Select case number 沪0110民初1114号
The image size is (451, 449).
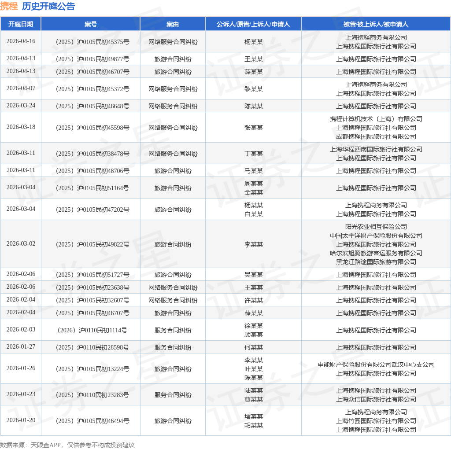tap(92, 330)
